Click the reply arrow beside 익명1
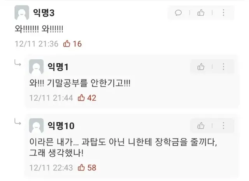 tap(18, 63)
